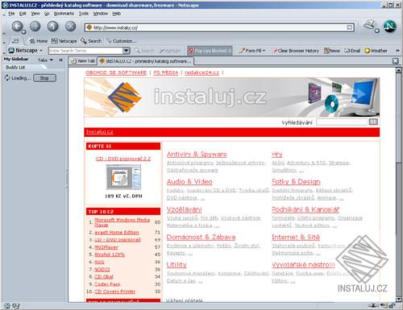Screen dimensions: 403x310
Task: Open the Fotky & Design category
Action: pyautogui.click(x=296, y=182)
